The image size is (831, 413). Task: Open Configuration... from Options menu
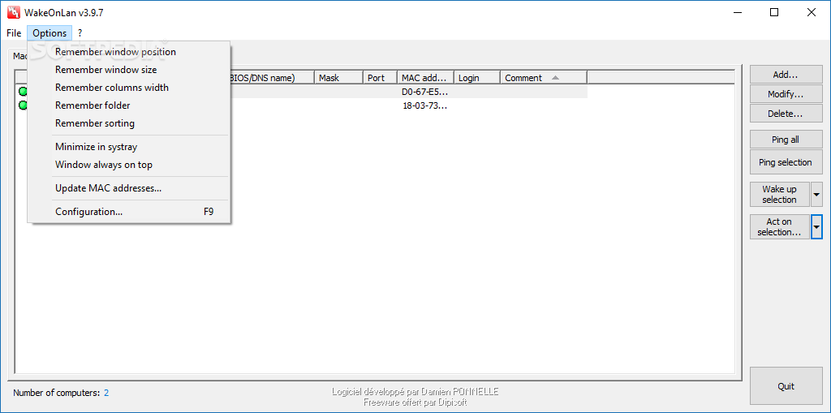tap(129, 212)
